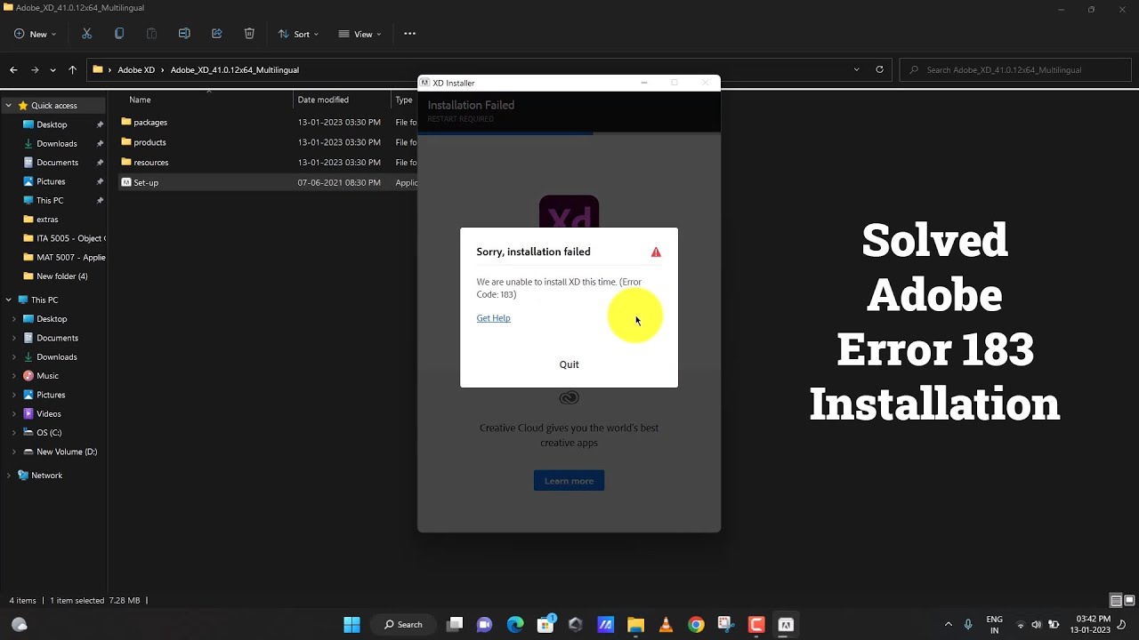Viewport: 1139px width, 640px height.
Task: Switch to details view in status bar
Action: (x=1116, y=601)
